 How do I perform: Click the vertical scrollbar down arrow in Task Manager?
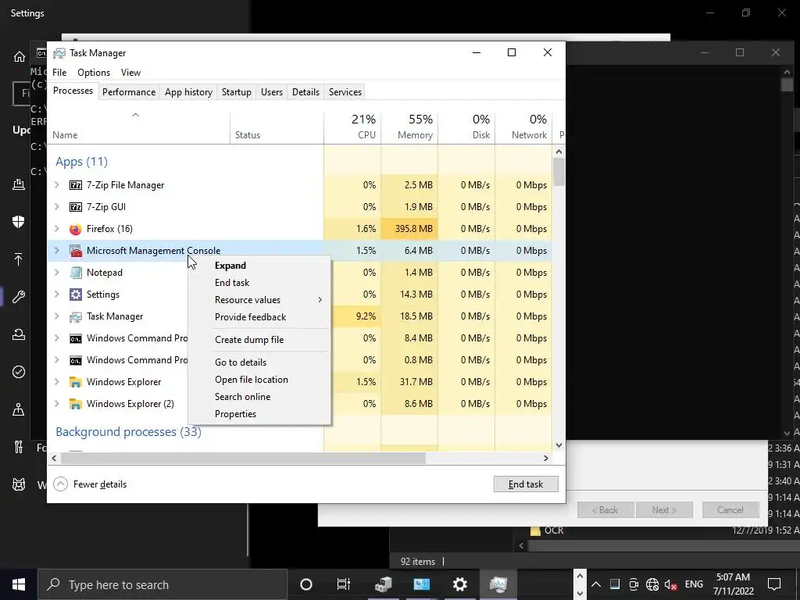click(x=559, y=445)
